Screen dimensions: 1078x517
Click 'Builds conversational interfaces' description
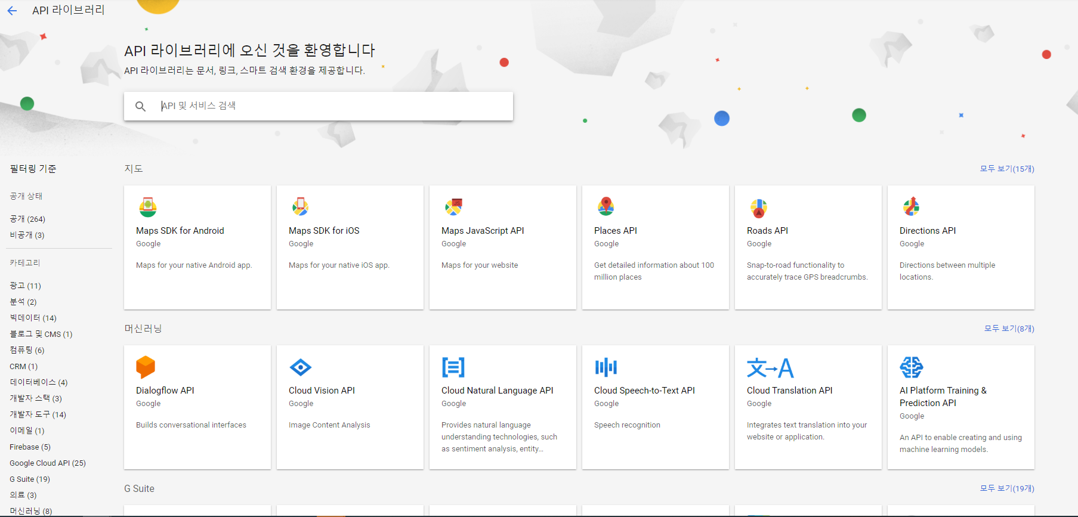191,425
